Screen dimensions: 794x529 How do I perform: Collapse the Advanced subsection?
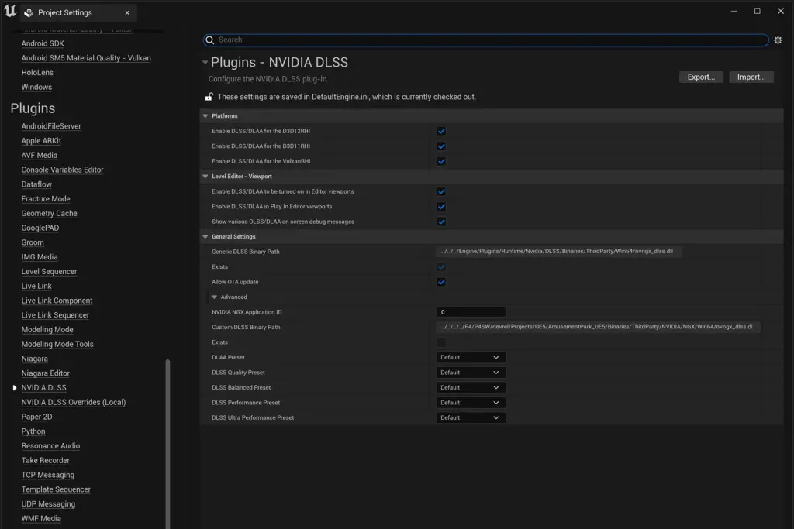[214, 297]
